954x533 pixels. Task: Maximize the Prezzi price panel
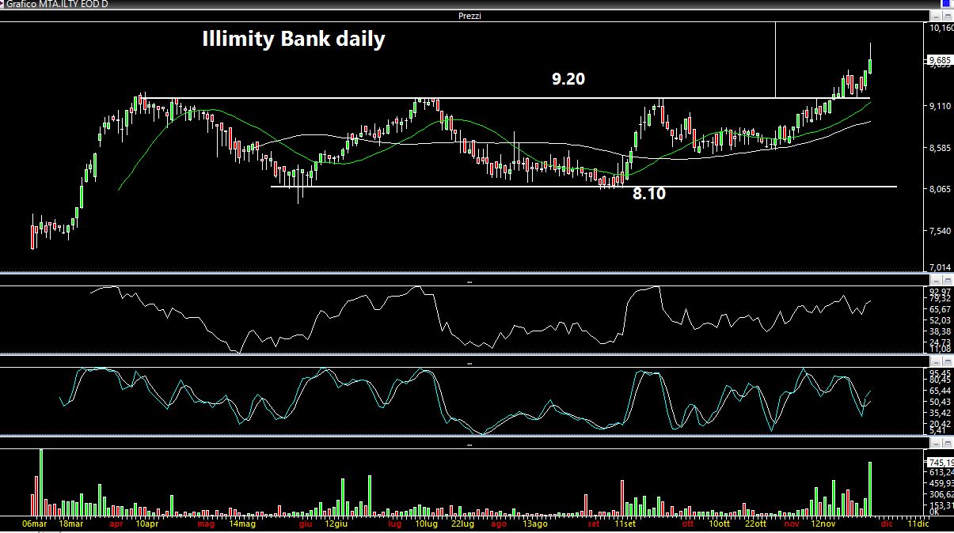(x=948, y=16)
